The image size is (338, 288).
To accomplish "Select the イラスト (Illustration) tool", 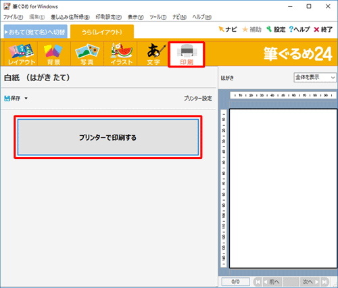I will pos(120,54).
